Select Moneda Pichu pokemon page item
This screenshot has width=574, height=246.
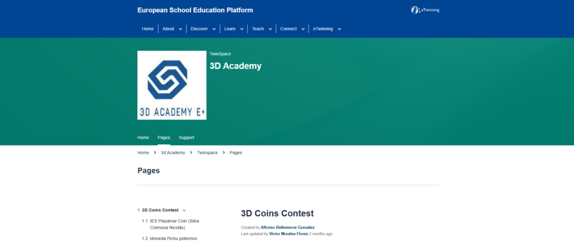(x=173, y=239)
